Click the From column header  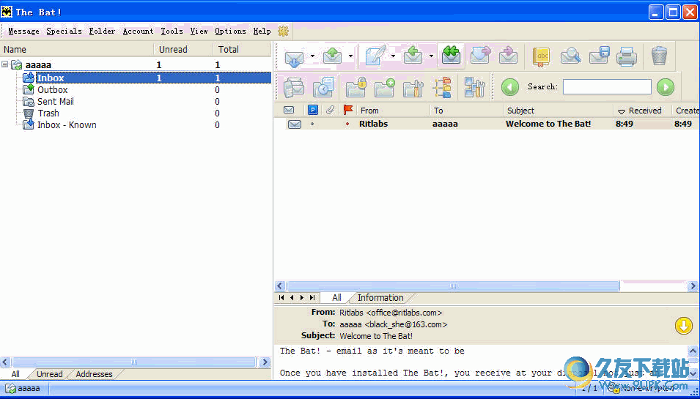[x=393, y=111]
